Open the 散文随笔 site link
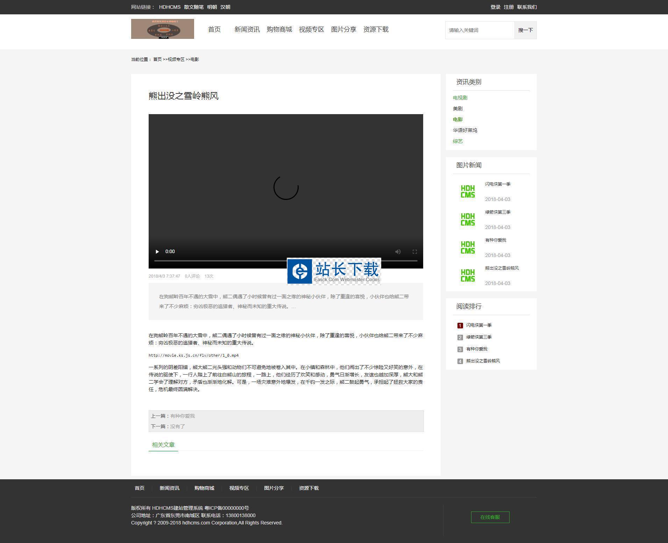The height and width of the screenshot is (543, 668). click(x=194, y=7)
